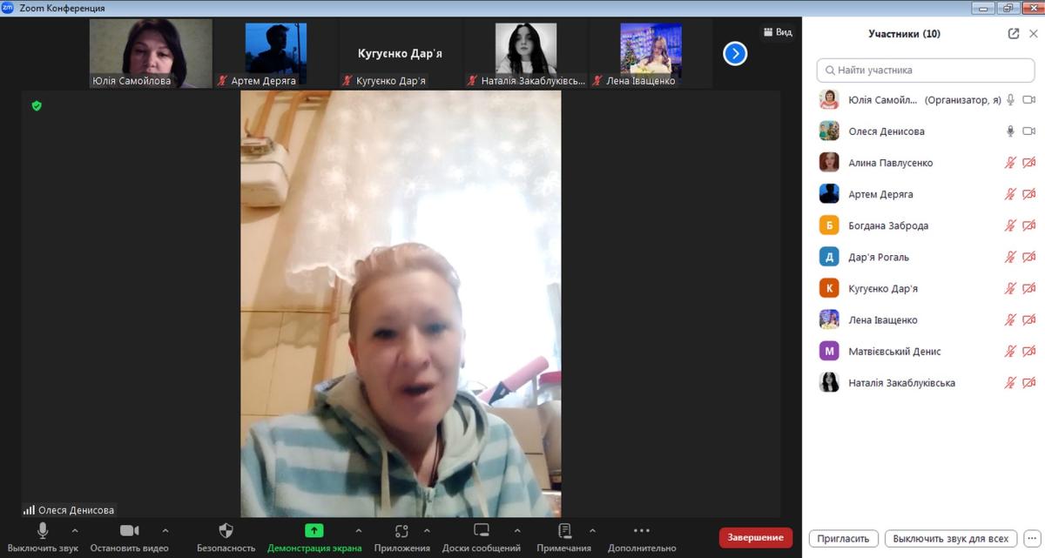The image size is (1045, 558).
Task: Click crossed camera icon for Дар'я Рогаль
Action: pos(1028,257)
